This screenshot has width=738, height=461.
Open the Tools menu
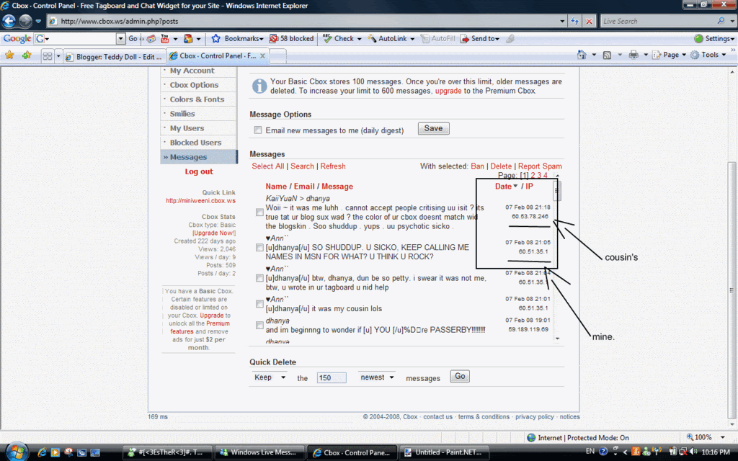(x=707, y=55)
